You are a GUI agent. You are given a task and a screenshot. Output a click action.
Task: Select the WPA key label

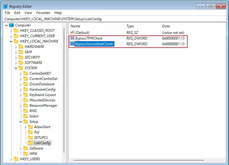click(x=33, y=154)
